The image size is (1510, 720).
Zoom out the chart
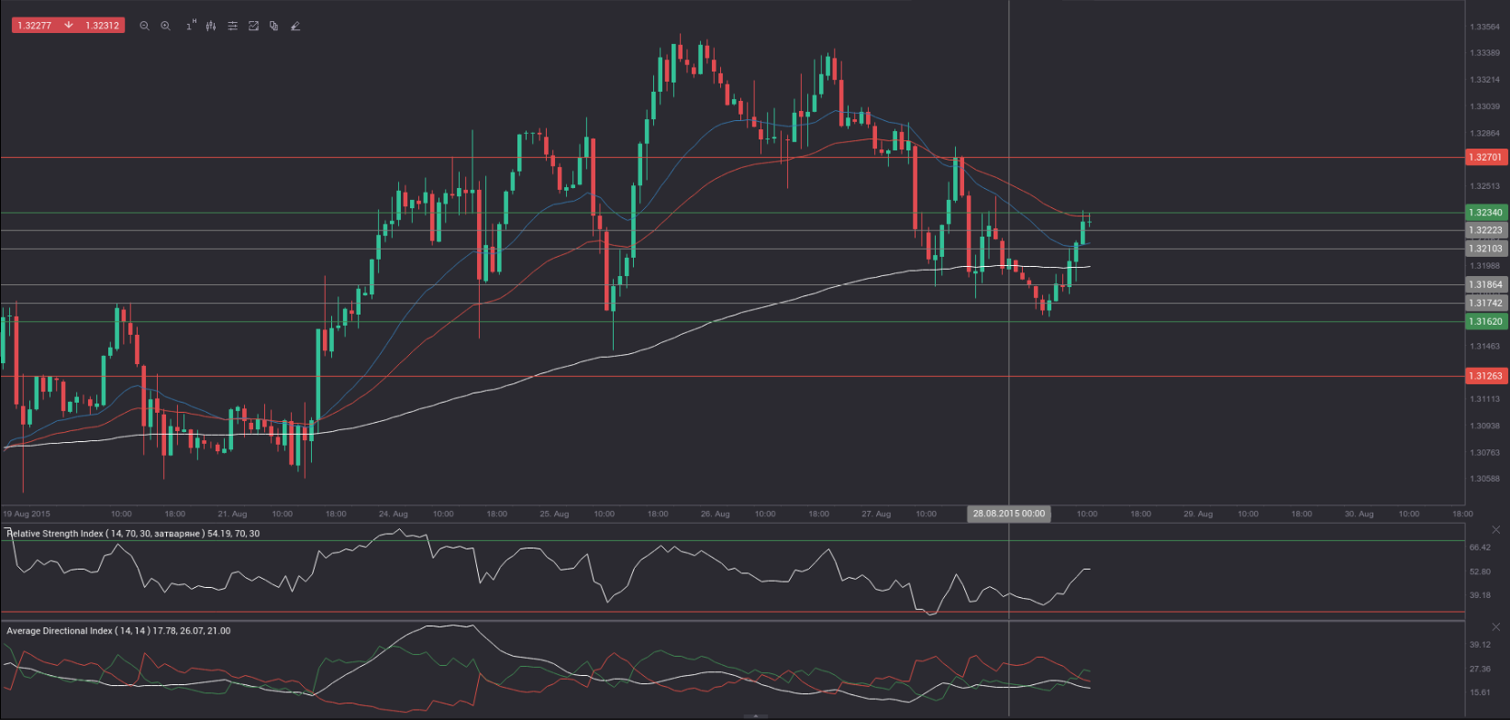pyautogui.click(x=144, y=26)
